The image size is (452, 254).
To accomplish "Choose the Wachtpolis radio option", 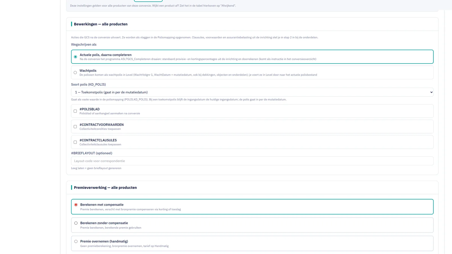I will (x=75, y=73).
